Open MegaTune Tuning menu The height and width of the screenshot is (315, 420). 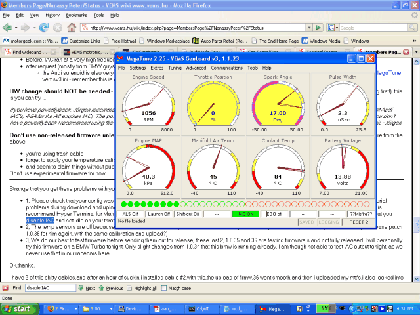point(175,68)
